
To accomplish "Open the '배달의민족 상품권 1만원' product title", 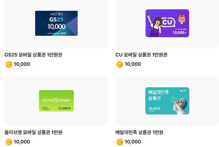I will (139, 132).
